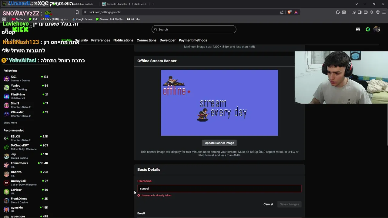Open a new browser tab with the plus button

pyautogui.click(x=153, y=4)
